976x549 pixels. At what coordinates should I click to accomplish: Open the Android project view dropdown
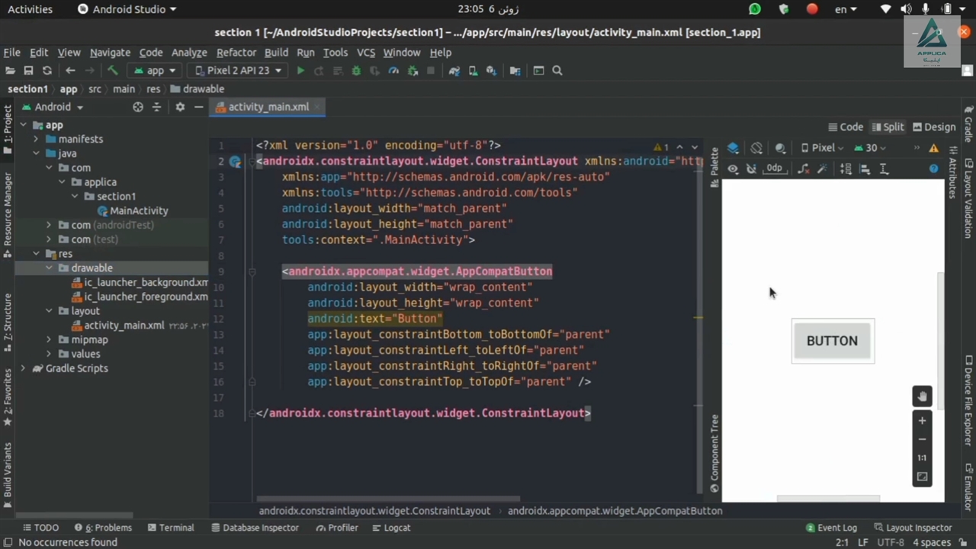(x=53, y=107)
